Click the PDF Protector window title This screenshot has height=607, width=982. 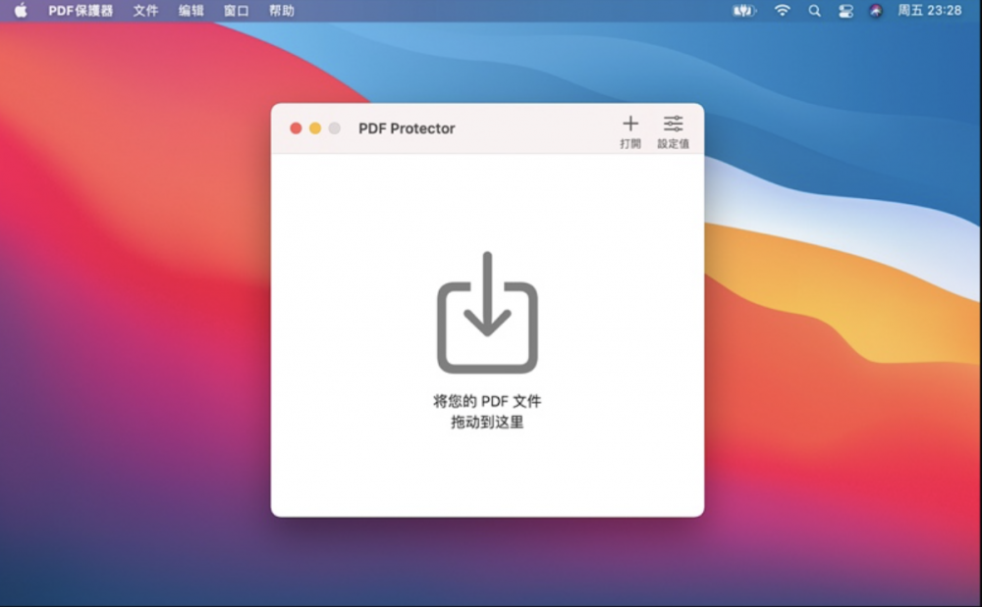(407, 128)
